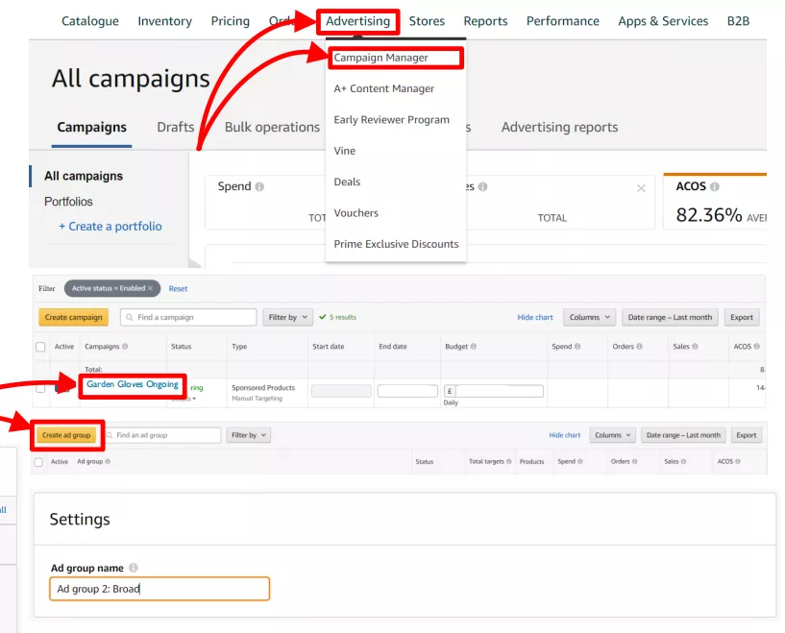Viewport: 785px width, 633px height.
Task: Open Garden Gloves Ongoing campaign link
Action: coord(133,384)
